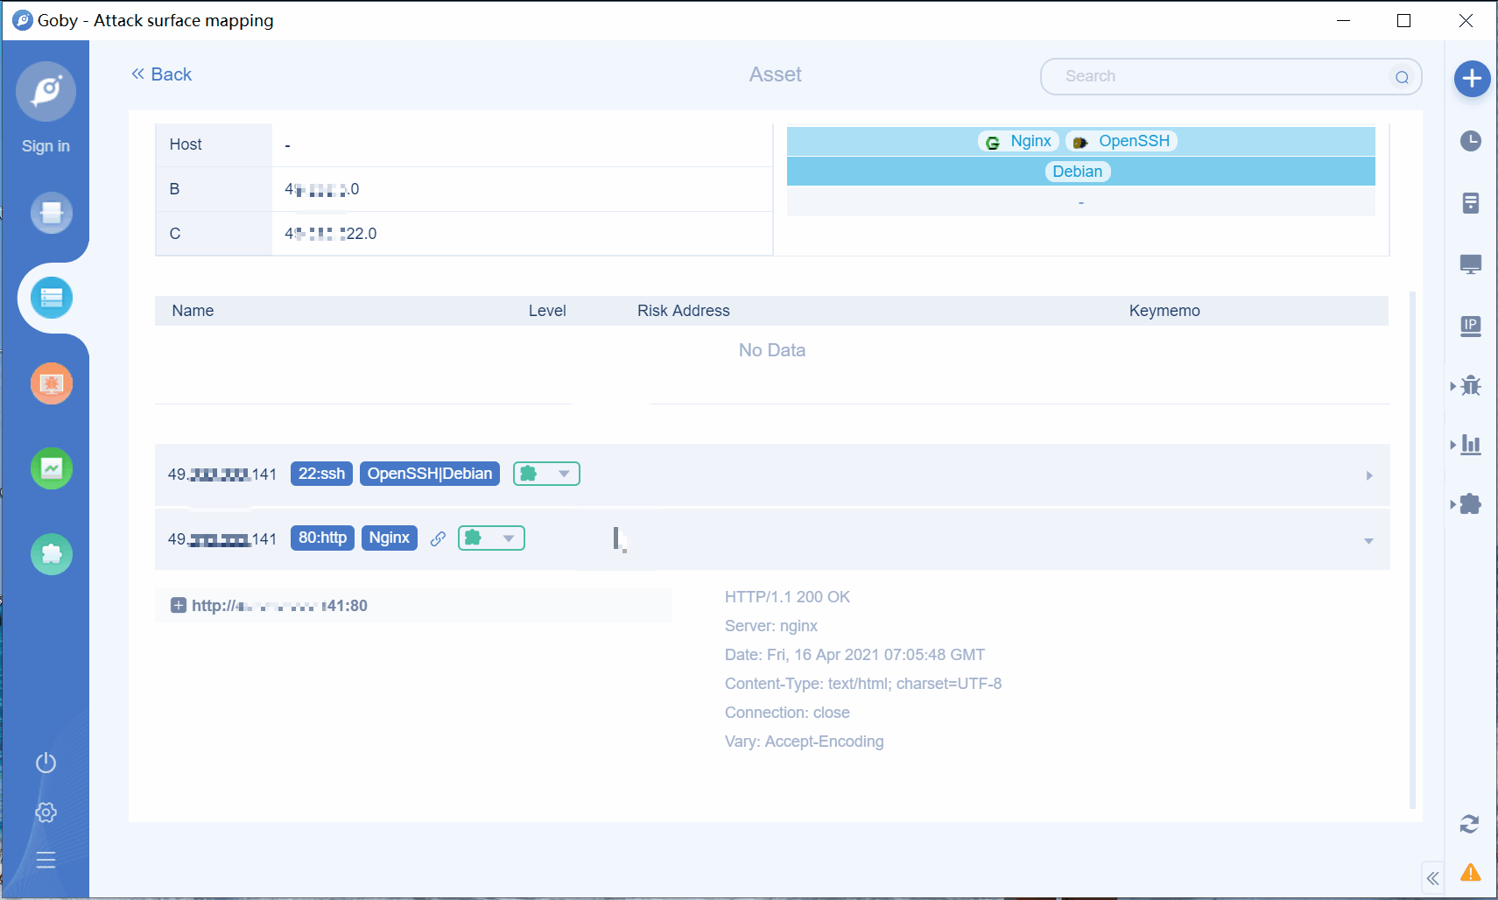Viewport: 1498px width, 900px height.
Task: Open the bar chart statistics icon
Action: pos(1471,445)
